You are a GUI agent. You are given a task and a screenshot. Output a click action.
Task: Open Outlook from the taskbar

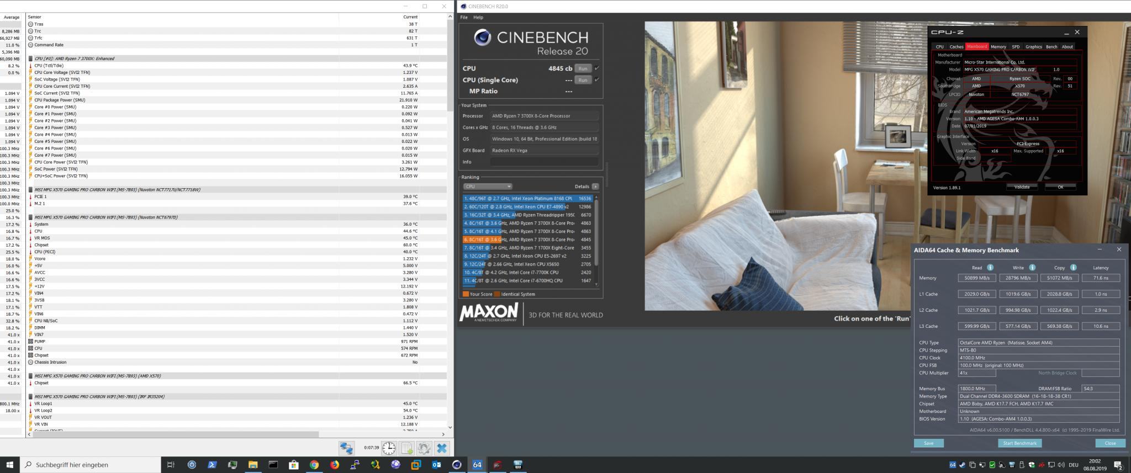[x=436, y=465]
